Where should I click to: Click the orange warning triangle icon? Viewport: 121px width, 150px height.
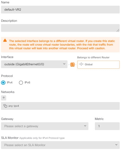(x=5, y=40)
